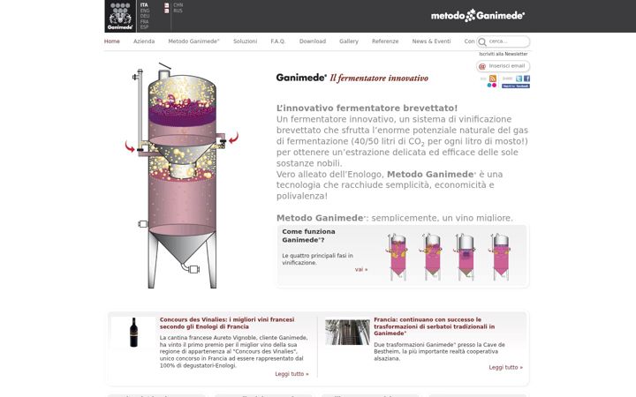The image size is (636, 397).
Task: Switch language to DEU
Action: coord(145,16)
